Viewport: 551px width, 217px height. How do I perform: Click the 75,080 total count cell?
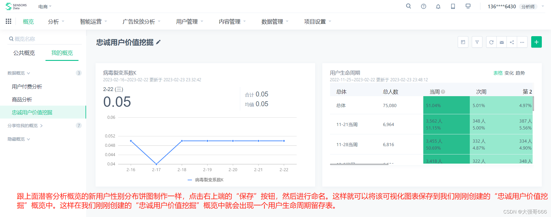[x=390, y=106]
